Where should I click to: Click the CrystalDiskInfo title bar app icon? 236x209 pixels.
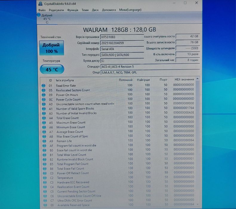(40, 4)
